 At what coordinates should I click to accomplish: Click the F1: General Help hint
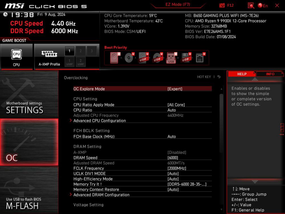[248, 210]
